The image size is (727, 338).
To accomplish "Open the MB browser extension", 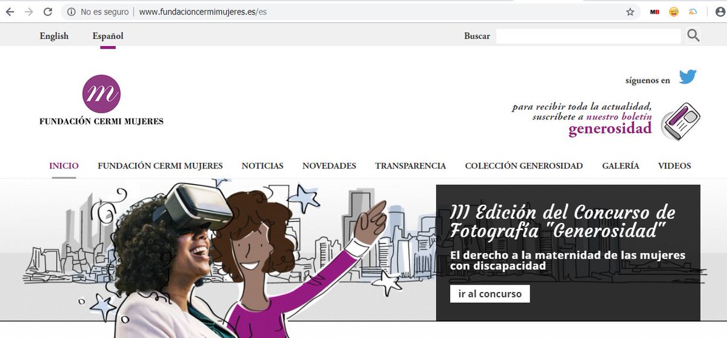I will click(x=655, y=12).
